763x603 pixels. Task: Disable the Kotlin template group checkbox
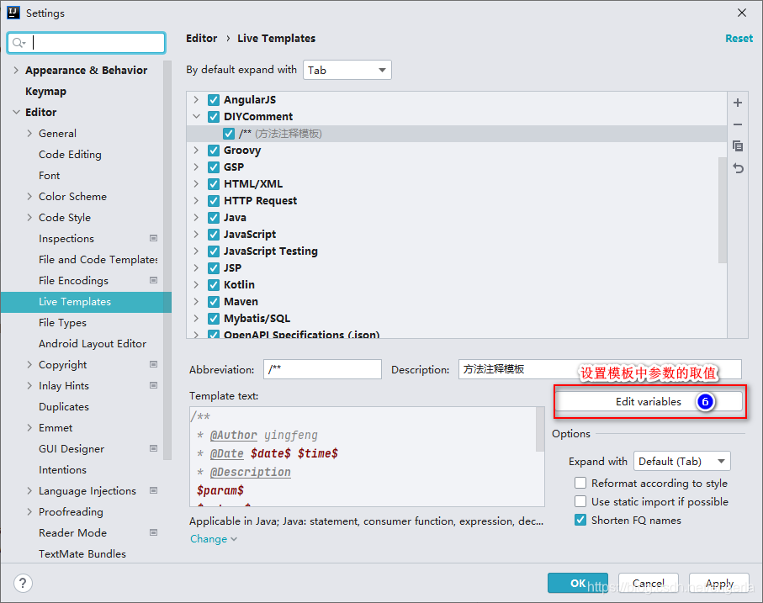point(213,284)
